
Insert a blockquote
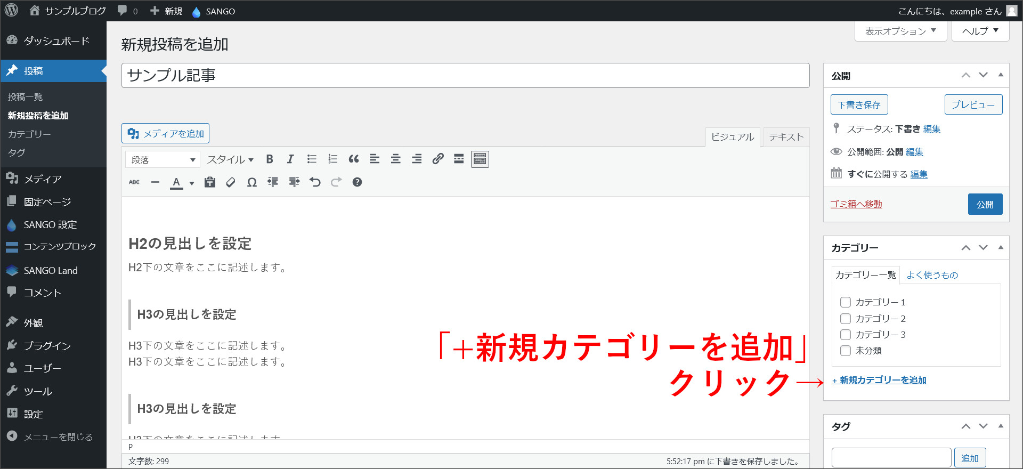point(353,159)
